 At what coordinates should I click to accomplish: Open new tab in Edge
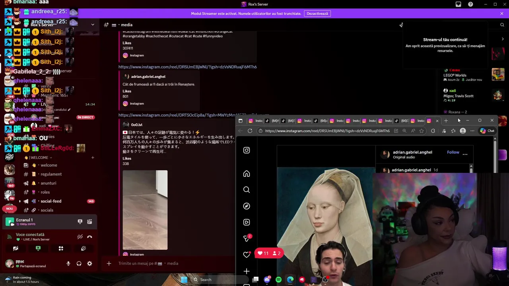[x=446, y=121]
